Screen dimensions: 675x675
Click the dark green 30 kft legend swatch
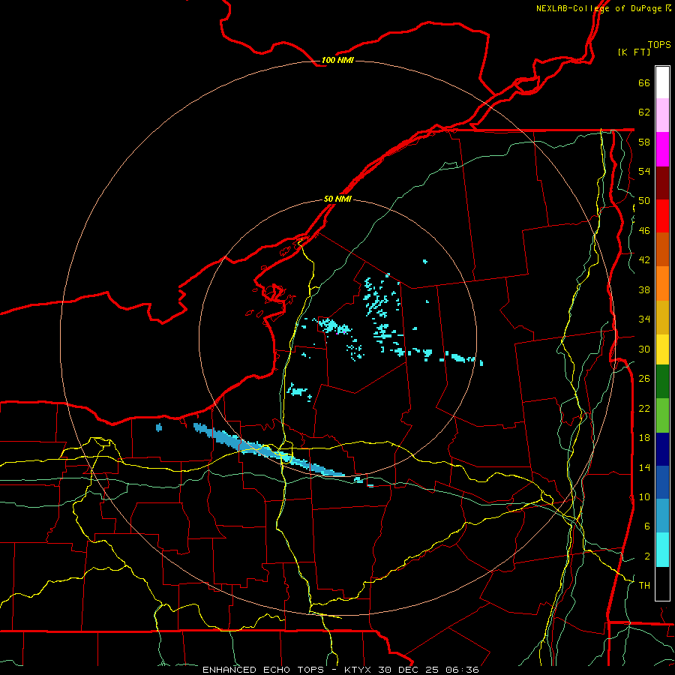[x=662, y=382]
